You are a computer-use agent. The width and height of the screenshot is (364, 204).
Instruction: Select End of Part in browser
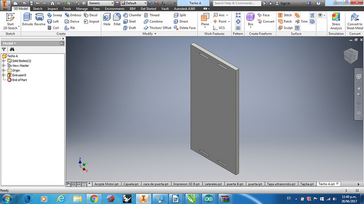click(x=17, y=80)
